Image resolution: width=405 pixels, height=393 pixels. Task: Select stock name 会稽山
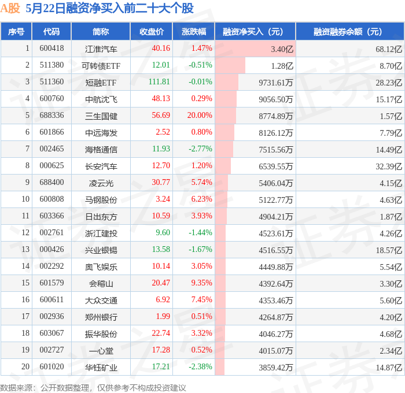tap(101, 284)
